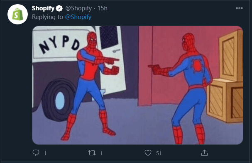This screenshot has width=252, height=163.
Task: Open the tweet's 15h timestamp
Action: click(103, 8)
